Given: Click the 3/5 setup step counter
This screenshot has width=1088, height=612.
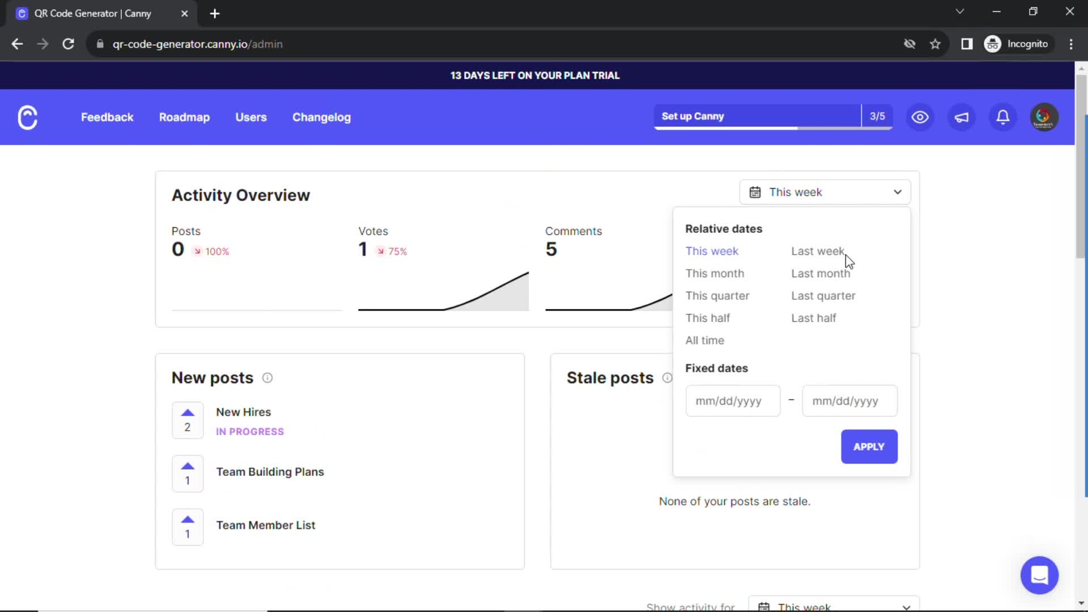Looking at the screenshot, I should (877, 116).
